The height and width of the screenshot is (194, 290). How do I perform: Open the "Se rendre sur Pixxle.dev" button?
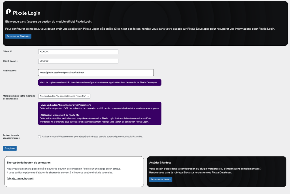[18, 36]
